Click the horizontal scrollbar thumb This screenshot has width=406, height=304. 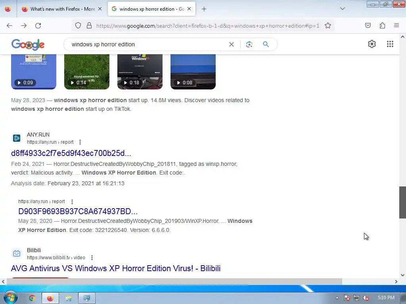(174, 281)
